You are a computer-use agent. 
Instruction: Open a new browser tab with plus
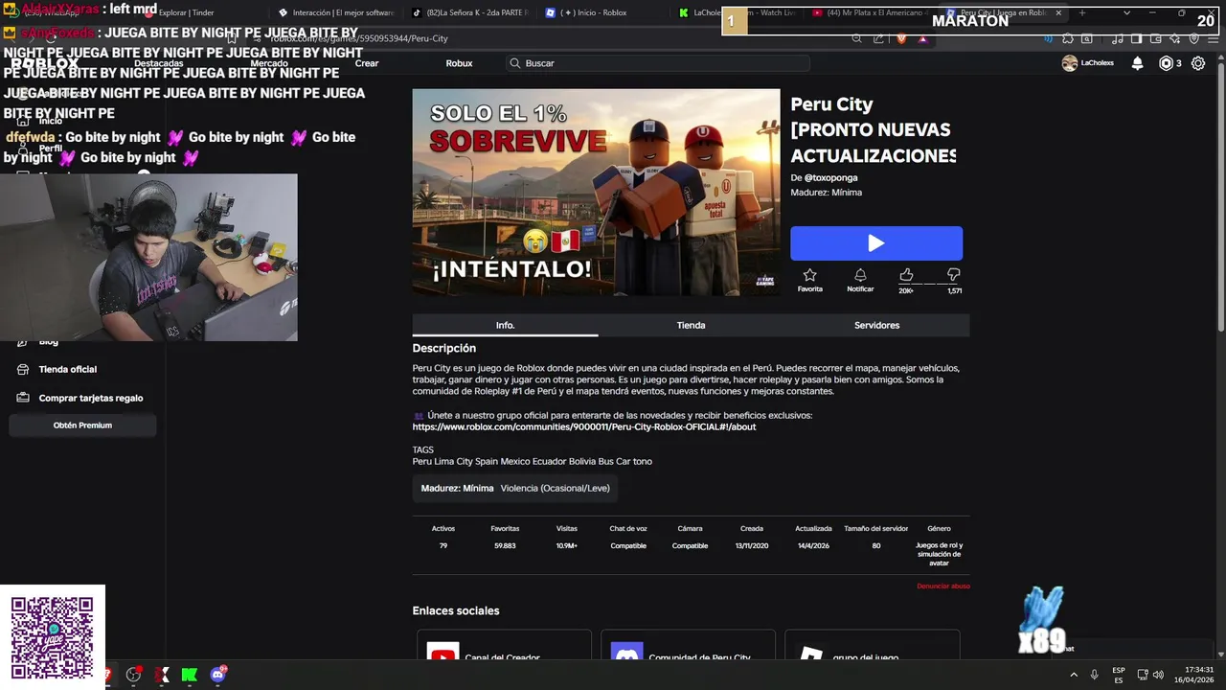[x=1082, y=12]
